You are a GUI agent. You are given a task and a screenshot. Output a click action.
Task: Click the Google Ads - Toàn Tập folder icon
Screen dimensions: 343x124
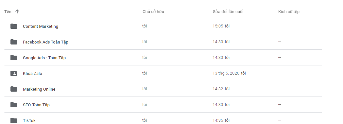(x=13, y=58)
